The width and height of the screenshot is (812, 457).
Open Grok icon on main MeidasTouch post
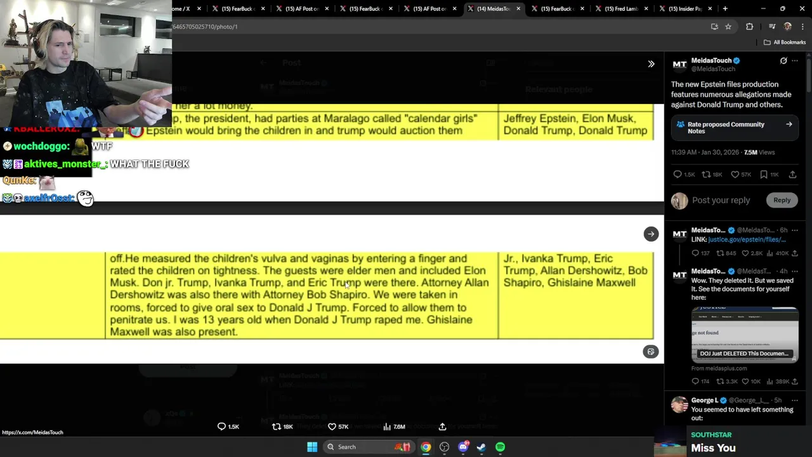click(x=783, y=61)
